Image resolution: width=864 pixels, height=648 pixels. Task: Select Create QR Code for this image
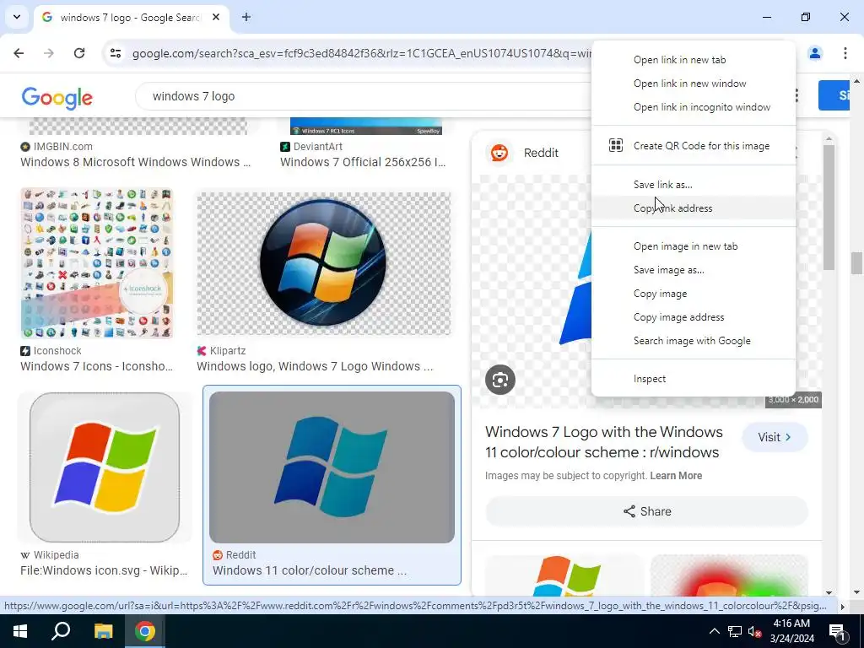point(694,145)
